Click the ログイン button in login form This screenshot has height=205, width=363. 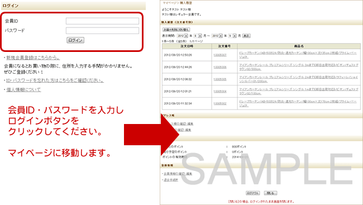[x=75, y=40]
